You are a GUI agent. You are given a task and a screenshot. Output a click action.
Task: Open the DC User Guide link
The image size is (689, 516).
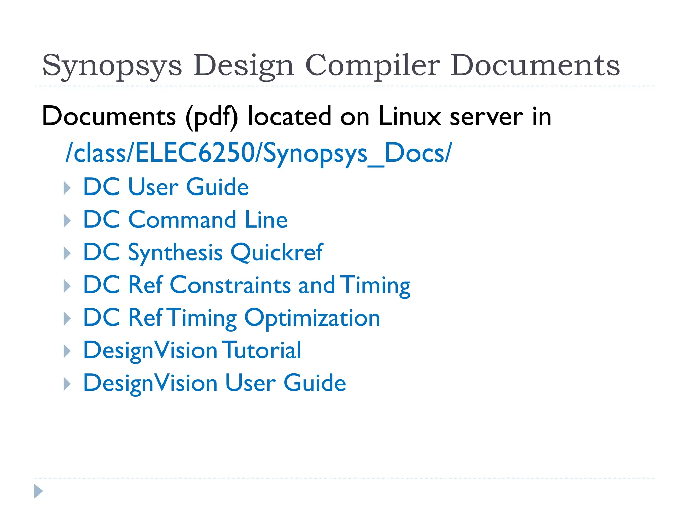point(166,187)
